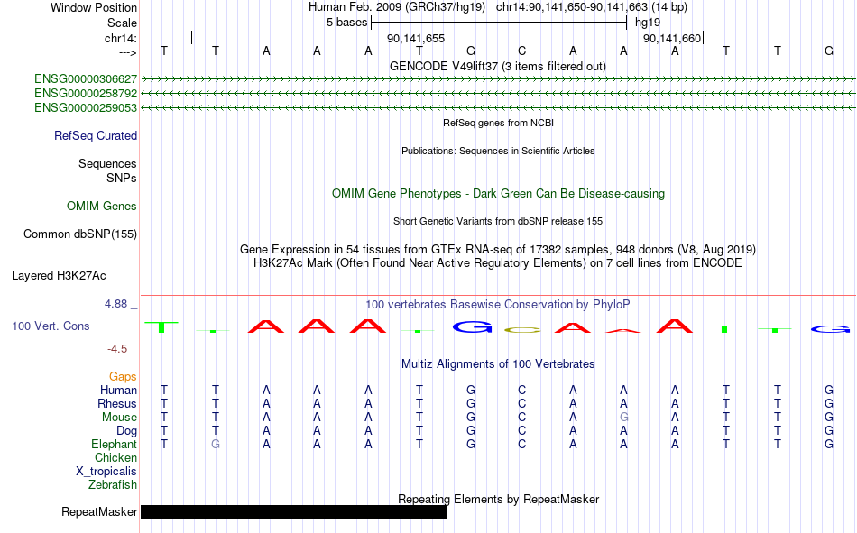
Task: Click the Mouse species label
Action: click(119, 417)
